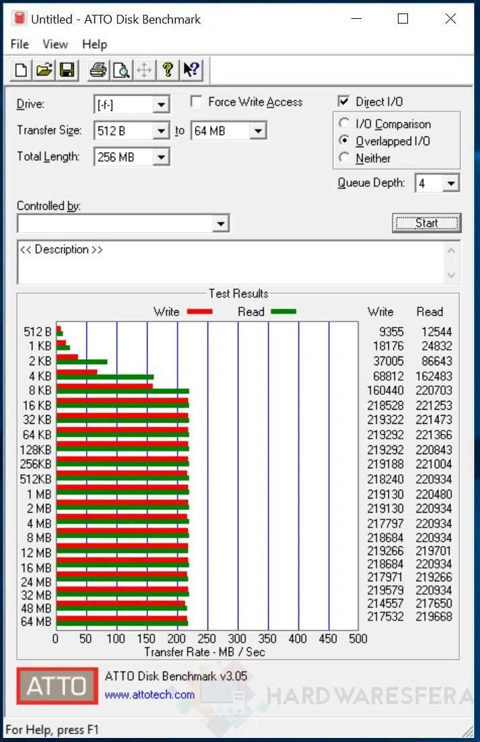480x742 pixels.
Task: Enable Force Write Access checkbox
Action: click(x=197, y=102)
